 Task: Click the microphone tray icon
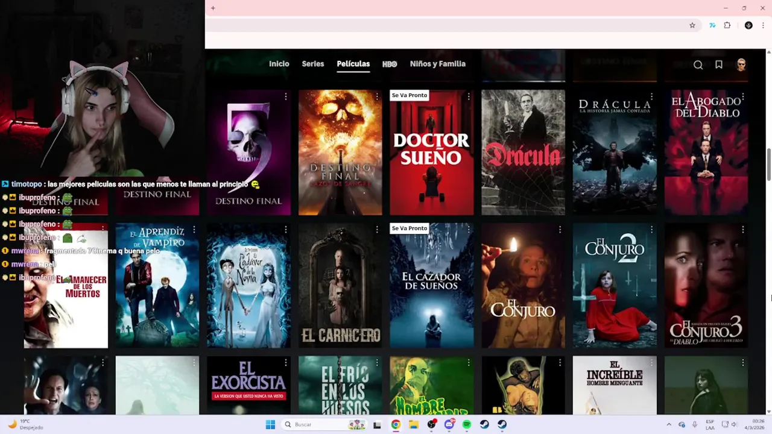[x=695, y=424]
